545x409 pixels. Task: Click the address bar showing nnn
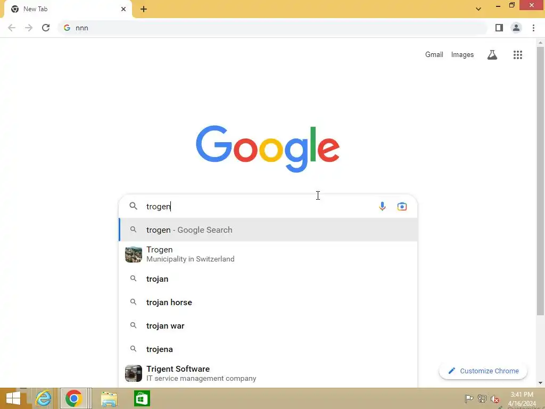(273, 28)
